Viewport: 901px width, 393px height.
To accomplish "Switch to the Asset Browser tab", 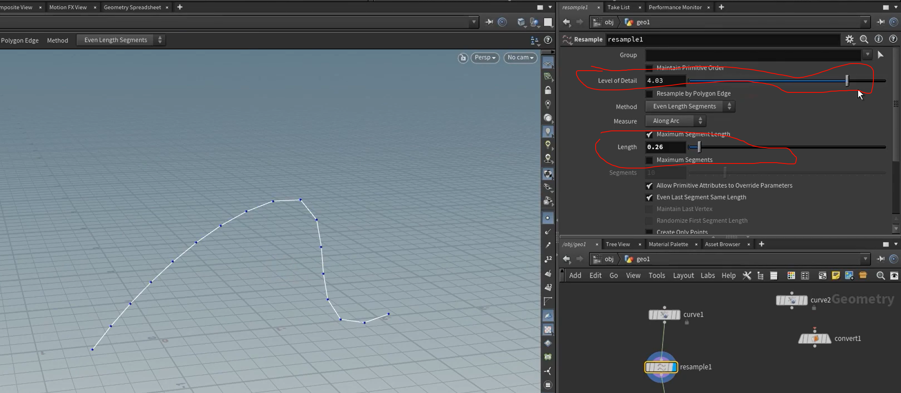I will (x=722, y=244).
